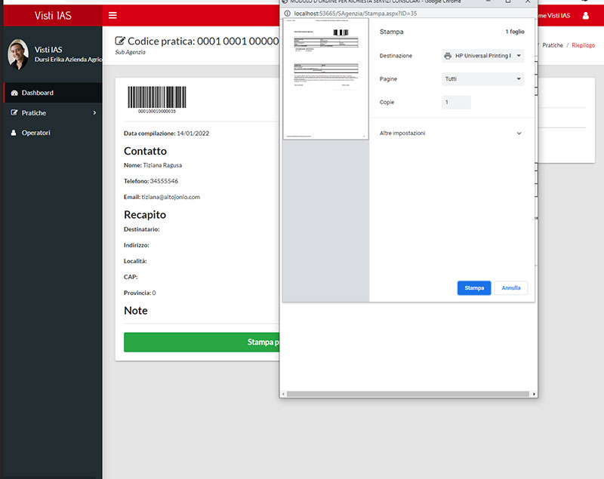The width and height of the screenshot is (604, 479).
Task: Click the barcode image on the page
Action: point(157,97)
